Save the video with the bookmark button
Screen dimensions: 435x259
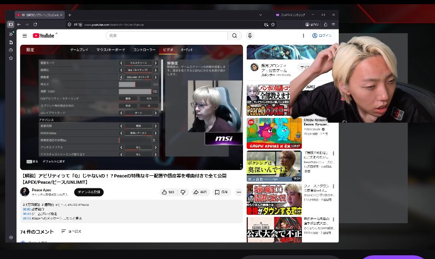[x=221, y=192]
